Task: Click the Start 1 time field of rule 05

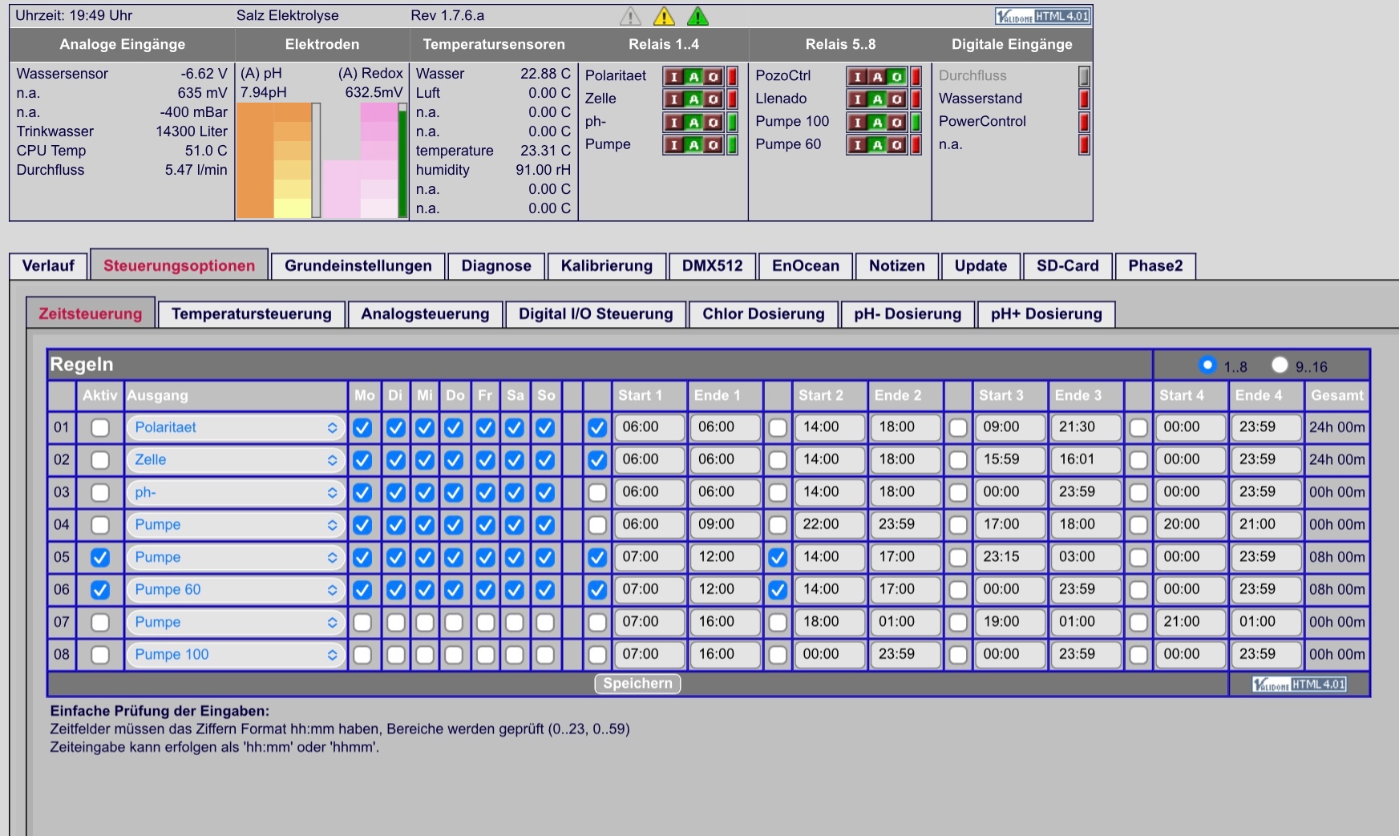Action: [649, 557]
